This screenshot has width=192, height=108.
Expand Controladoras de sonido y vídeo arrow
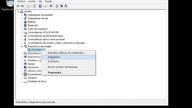[22, 43]
